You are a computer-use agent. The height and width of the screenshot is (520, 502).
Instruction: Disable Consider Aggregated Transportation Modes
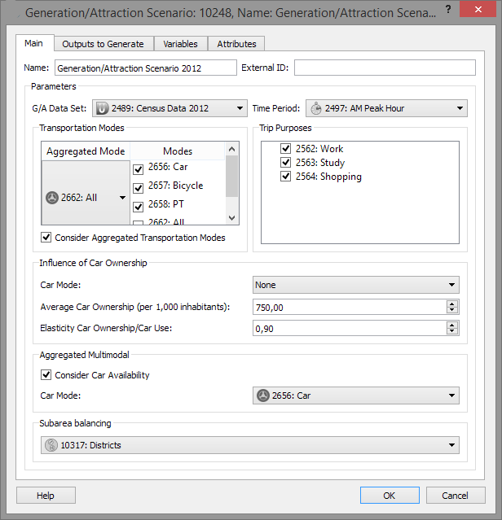click(46, 237)
